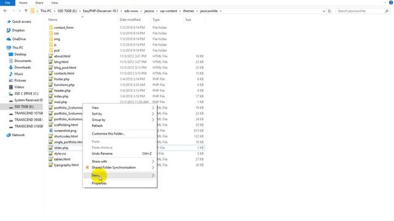Click the screenshot.png file icon
The width and height of the screenshot is (394, 221).
point(50,131)
